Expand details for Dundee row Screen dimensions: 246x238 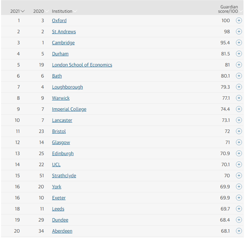(239, 220)
